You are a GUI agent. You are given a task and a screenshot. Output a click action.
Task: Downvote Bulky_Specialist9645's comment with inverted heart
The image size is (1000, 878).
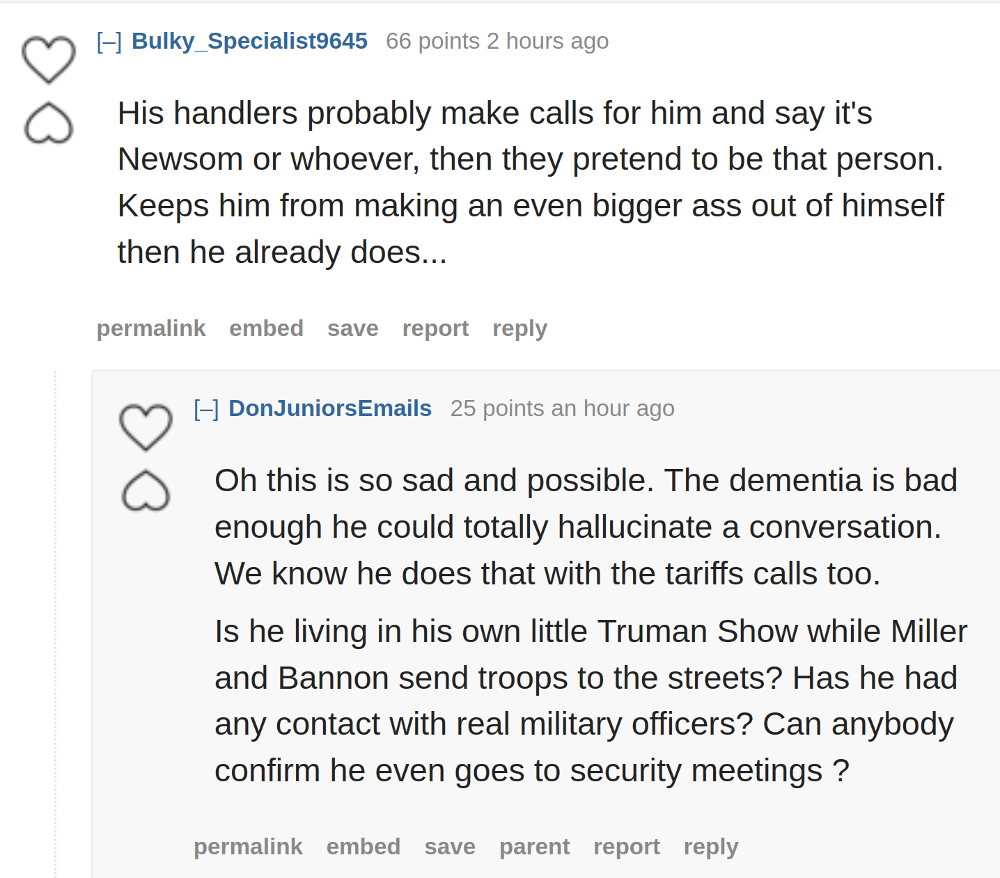point(49,124)
